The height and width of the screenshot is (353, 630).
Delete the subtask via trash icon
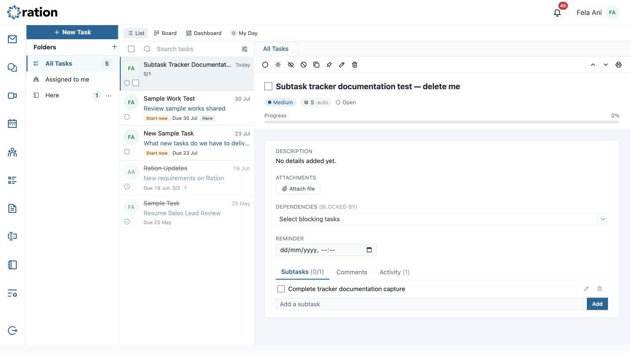click(600, 289)
